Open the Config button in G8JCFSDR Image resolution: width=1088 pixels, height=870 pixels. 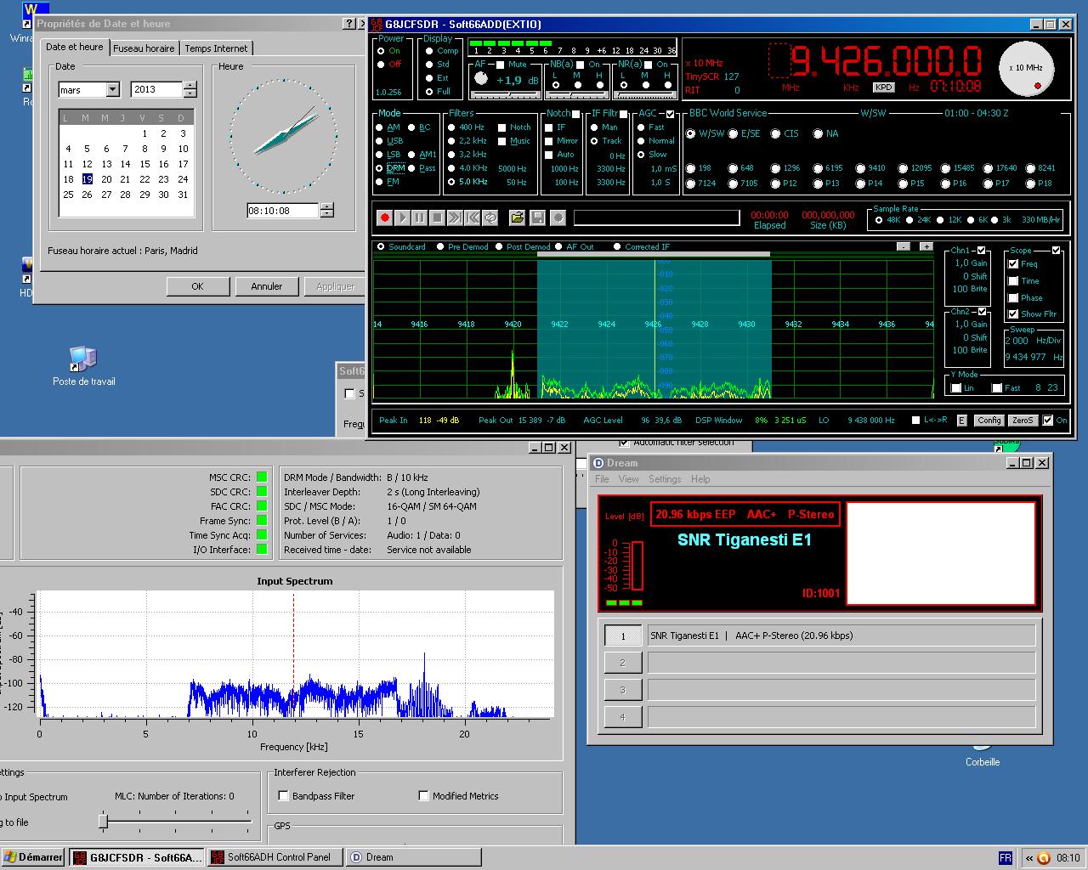point(989,421)
